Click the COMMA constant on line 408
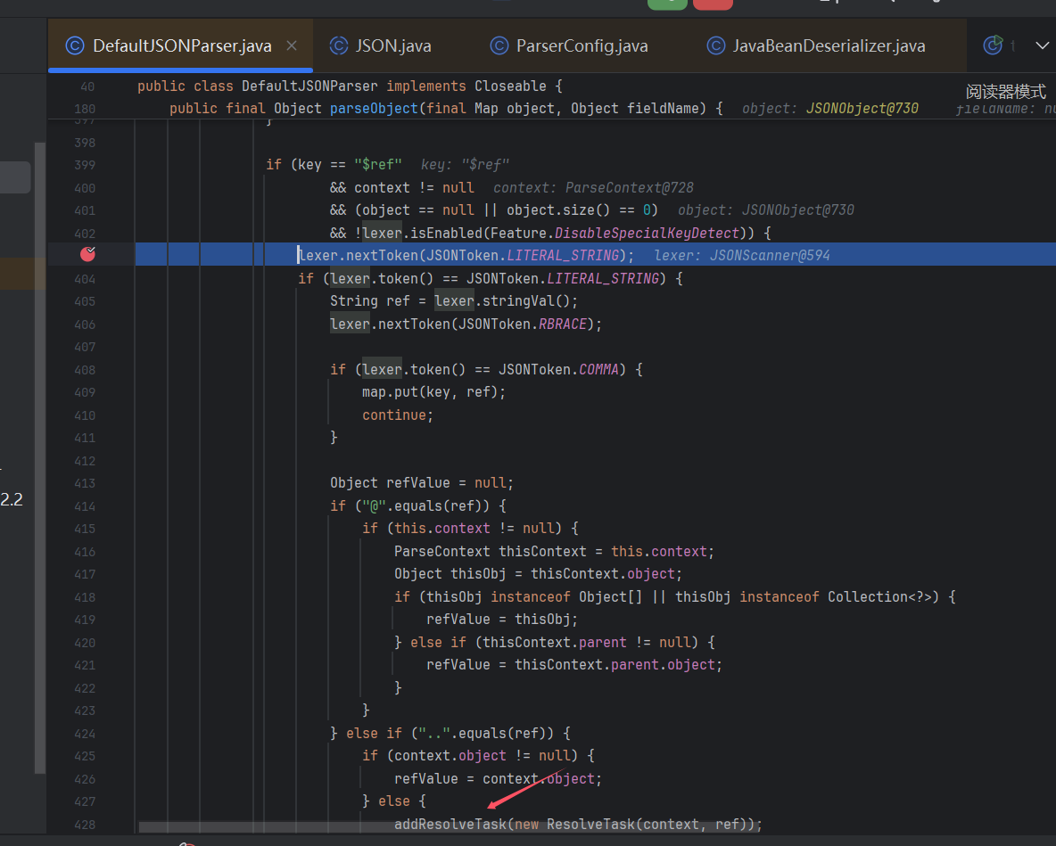1056x846 pixels. click(x=598, y=369)
